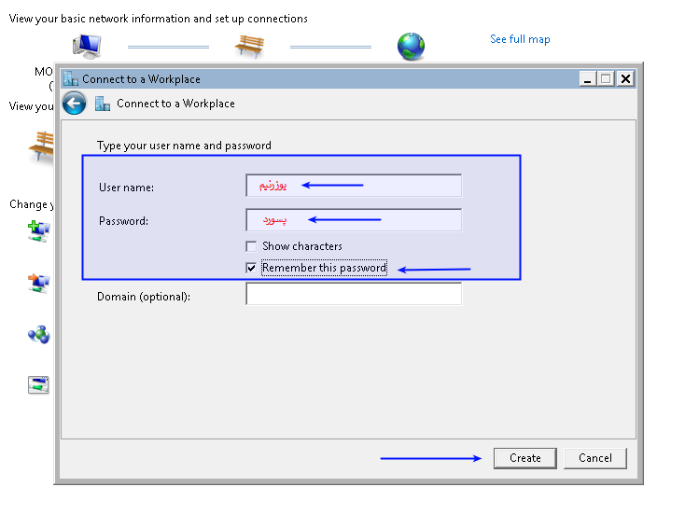Click the troubleshoot problems icon at bottom left
685x515 pixels.
point(38,384)
